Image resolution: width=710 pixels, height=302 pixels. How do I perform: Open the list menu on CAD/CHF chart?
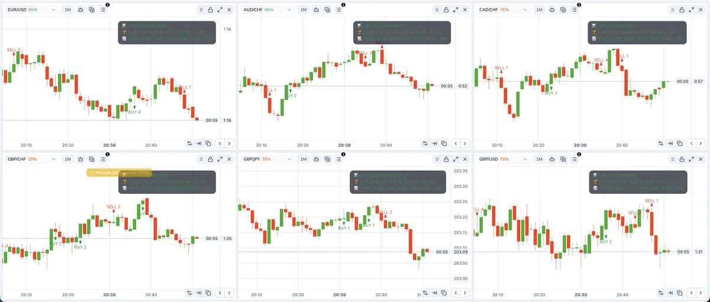coord(575,10)
